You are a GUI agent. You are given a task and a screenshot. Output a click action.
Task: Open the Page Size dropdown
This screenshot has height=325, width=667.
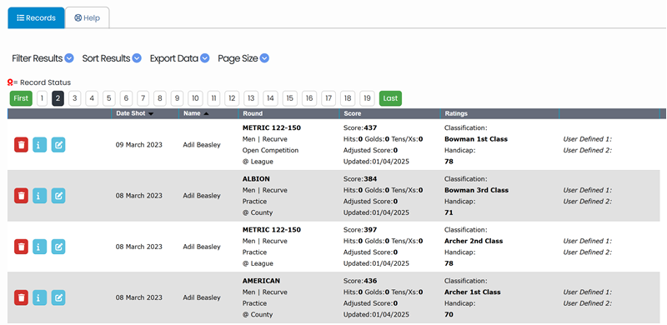pos(243,58)
